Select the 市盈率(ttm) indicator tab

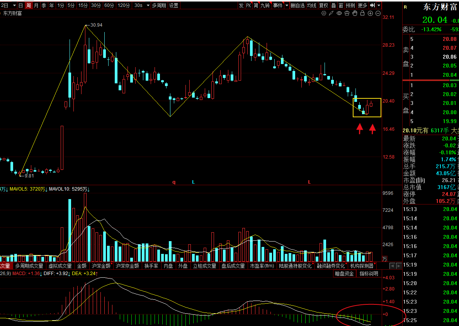(x=262, y=266)
